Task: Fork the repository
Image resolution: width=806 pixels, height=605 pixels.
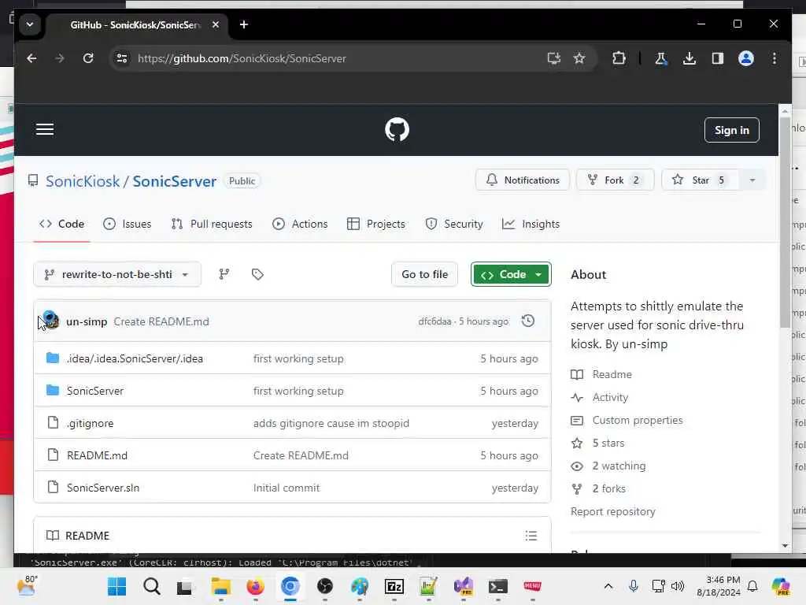Action: (x=615, y=180)
